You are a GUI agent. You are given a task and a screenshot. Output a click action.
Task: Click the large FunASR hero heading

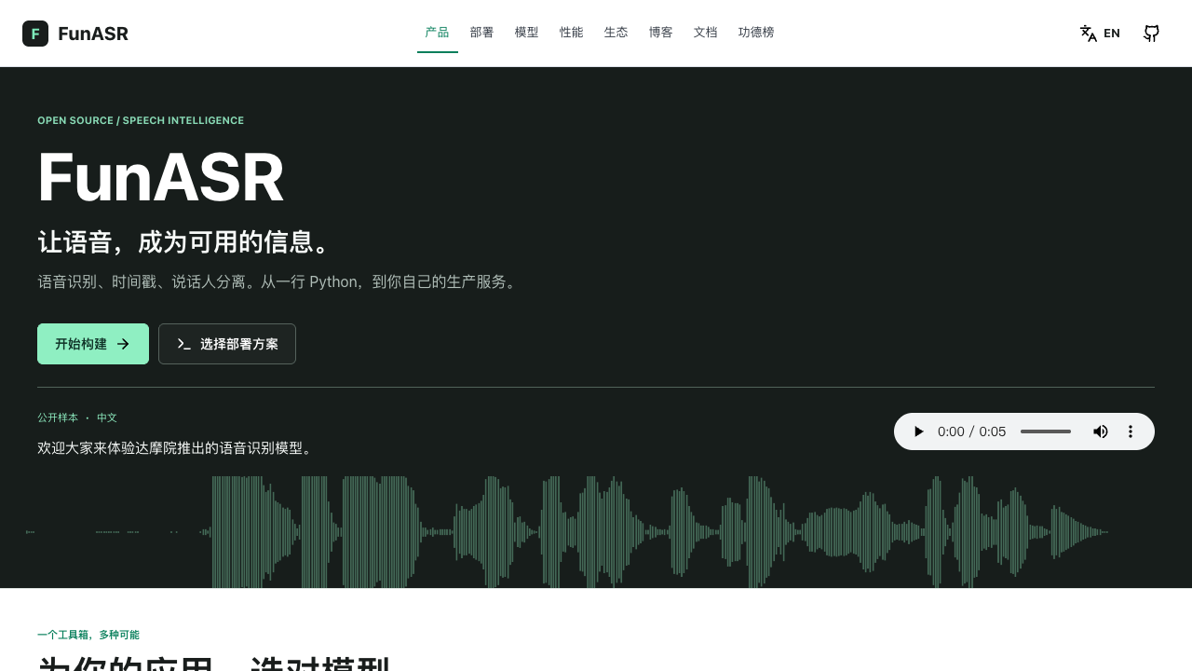(161, 177)
